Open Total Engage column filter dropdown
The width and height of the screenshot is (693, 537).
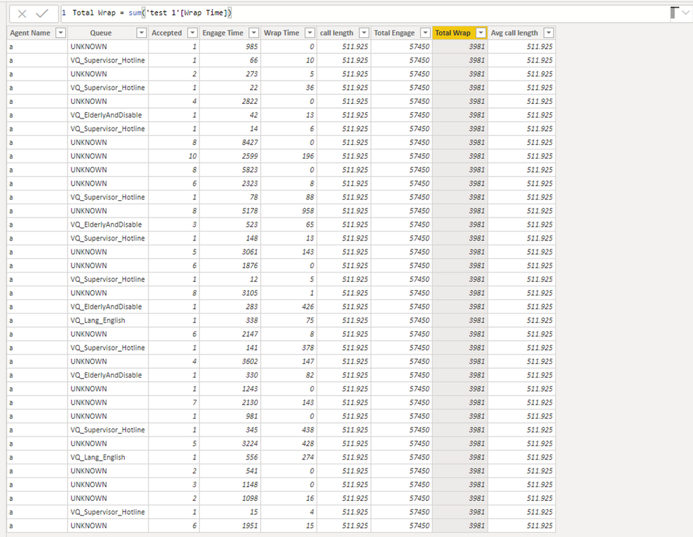click(x=425, y=33)
